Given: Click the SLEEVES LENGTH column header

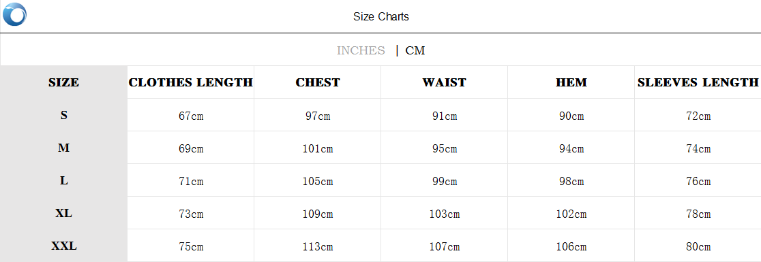Looking at the screenshot, I should [x=698, y=82].
